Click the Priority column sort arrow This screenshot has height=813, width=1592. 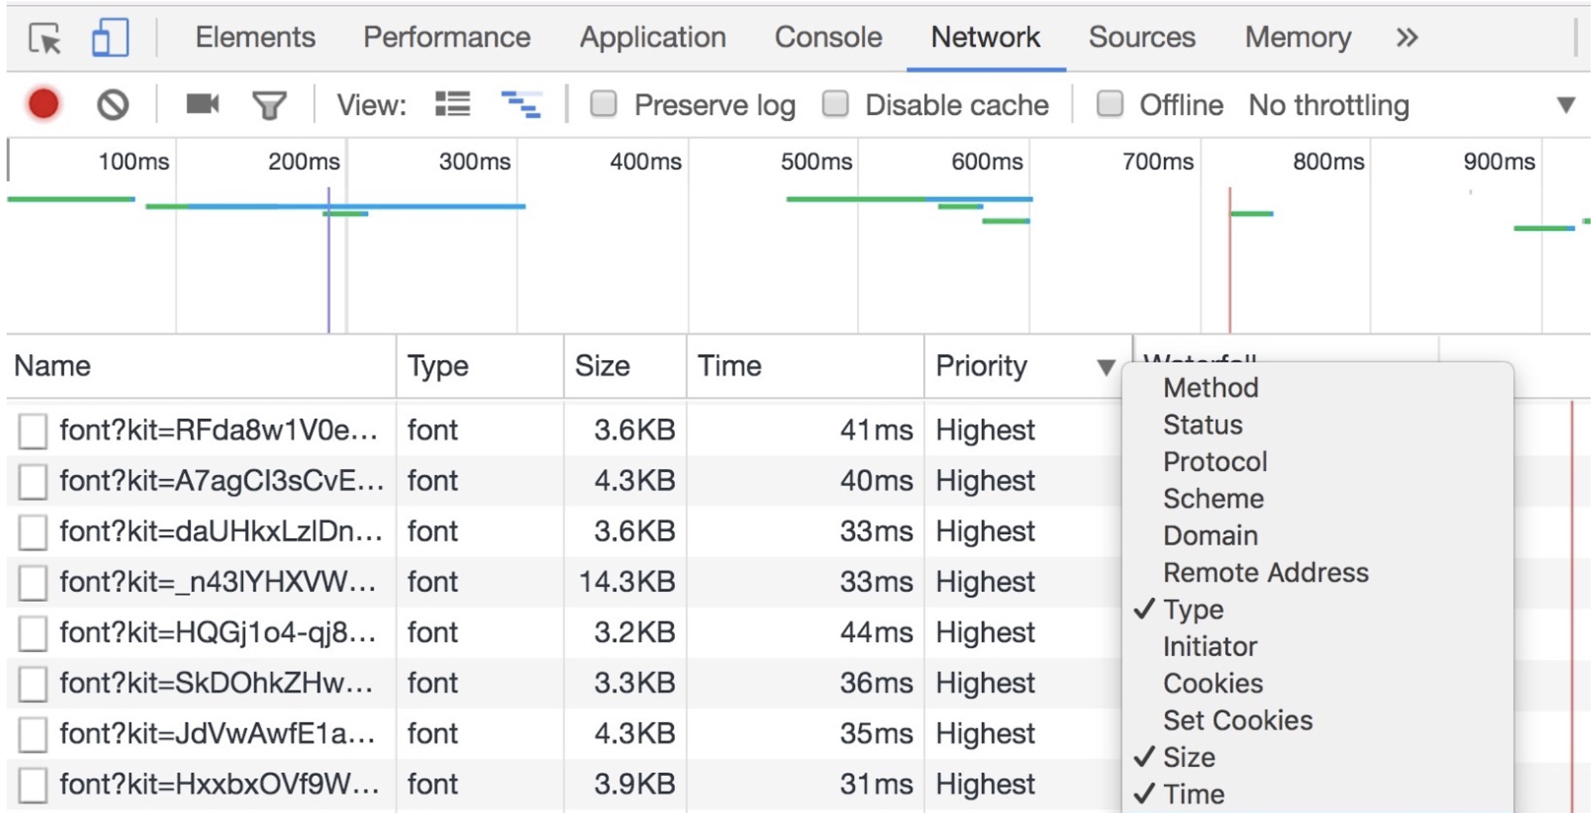tap(1105, 367)
